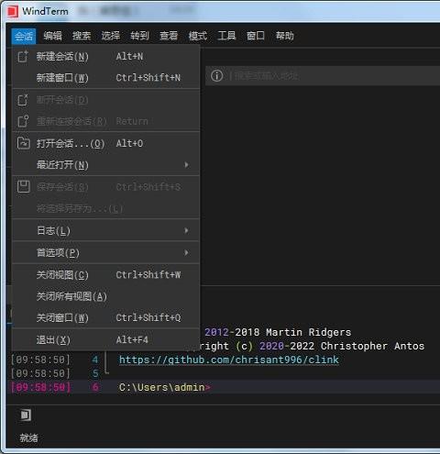The image size is (440, 454).
Task: Open the 选择 menu
Action: click(x=111, y=36)
